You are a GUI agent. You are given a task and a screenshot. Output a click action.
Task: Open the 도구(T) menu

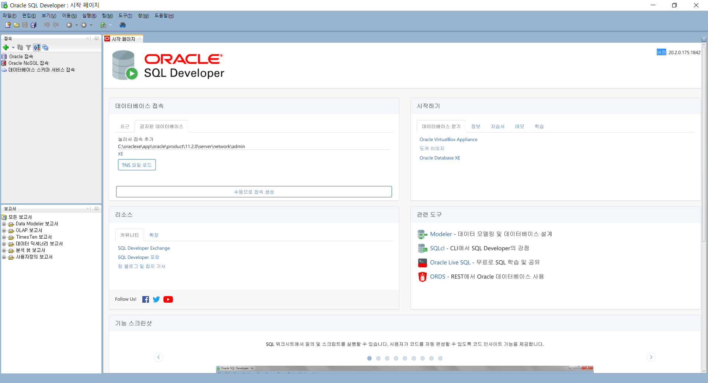(125, 16)
